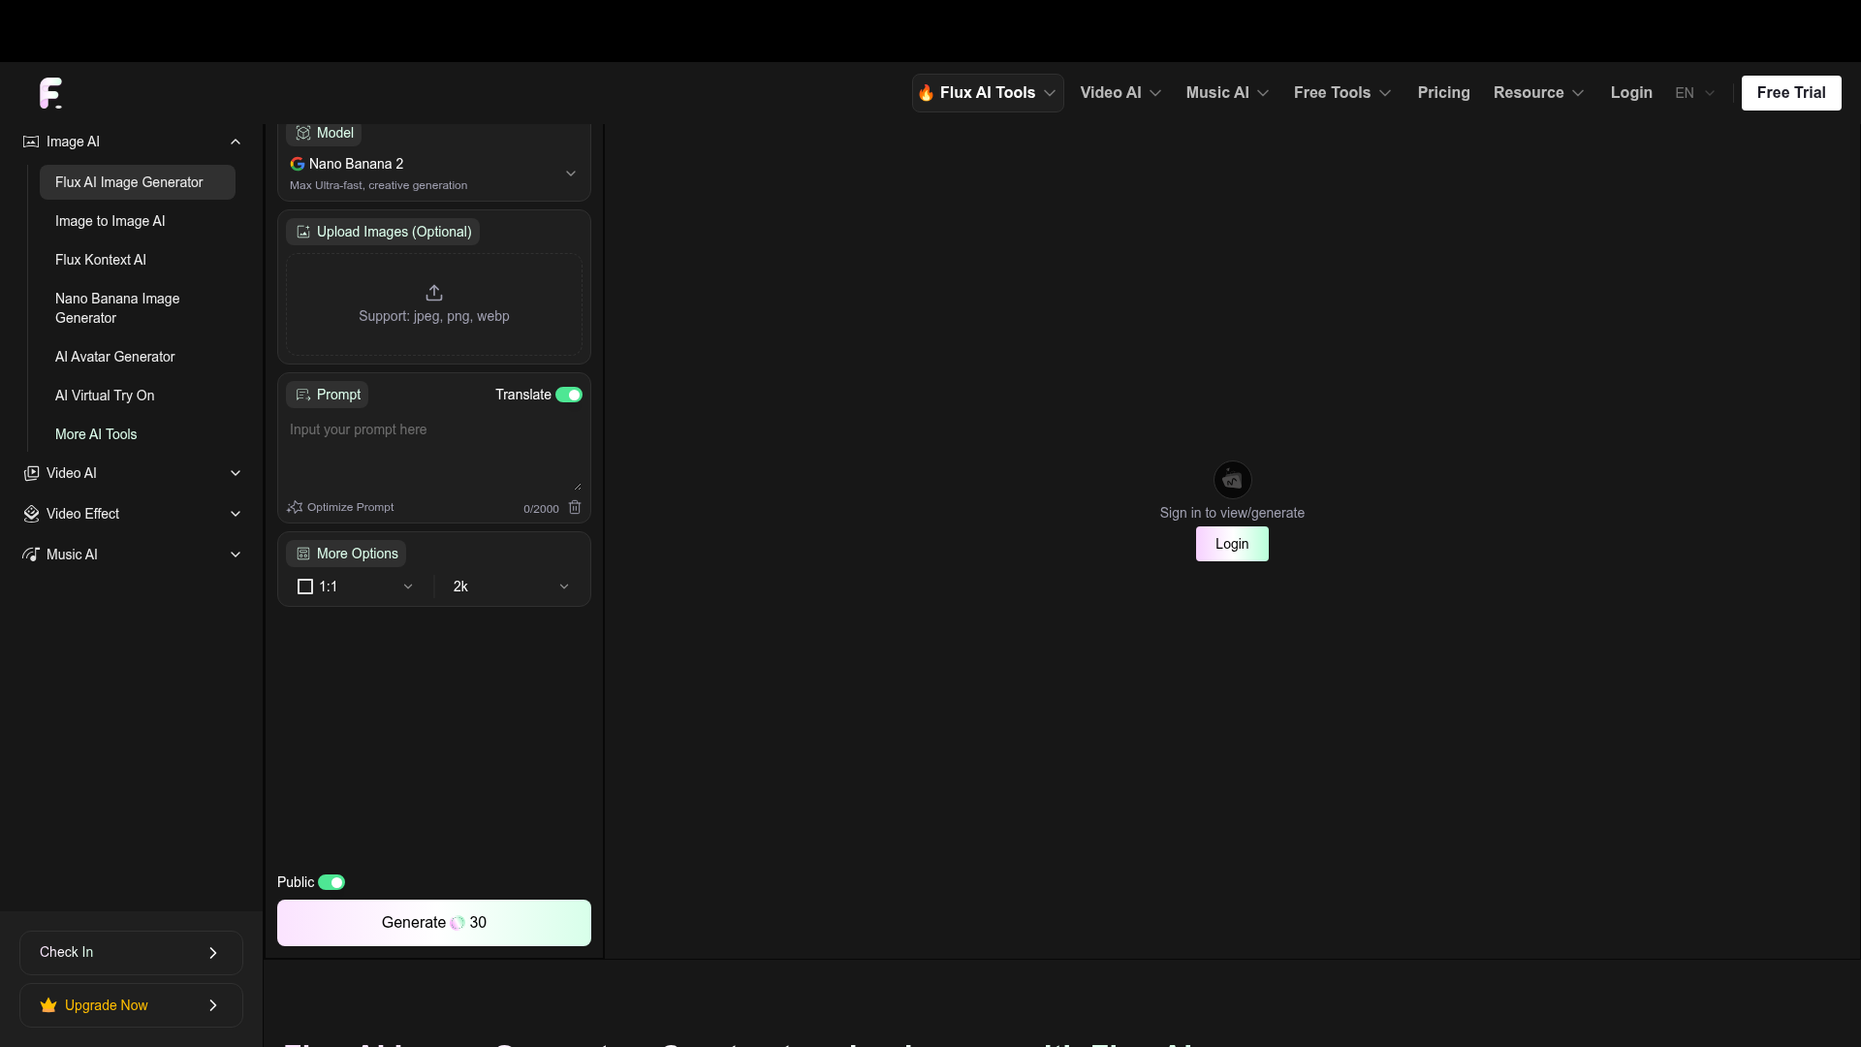Click the Video Effect sidebar icon
The width and height of the screenshot is (1861, 1047).
[x=31, y=514]
